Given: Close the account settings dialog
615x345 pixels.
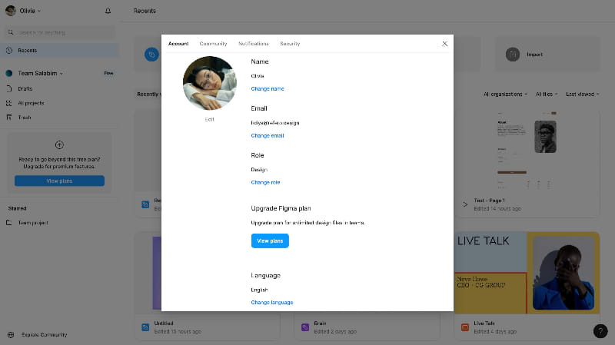Looking at the screenshot, I should tap(444, 44).
